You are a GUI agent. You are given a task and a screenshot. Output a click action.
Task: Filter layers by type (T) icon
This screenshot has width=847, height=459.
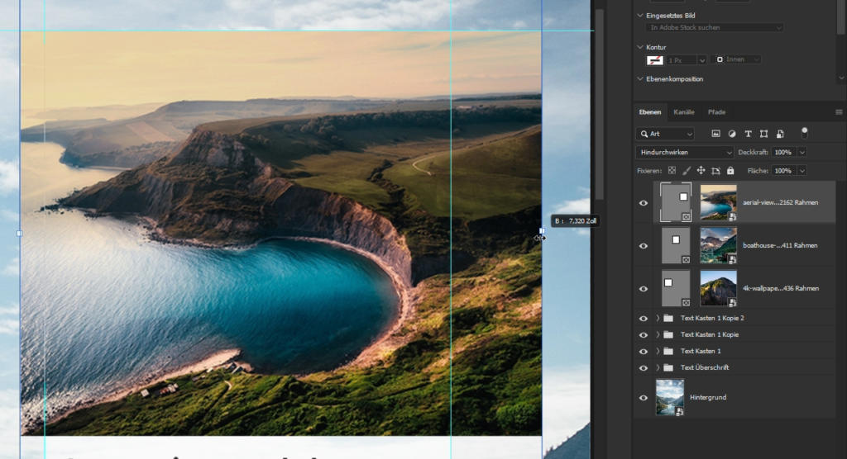coord(748,134)
